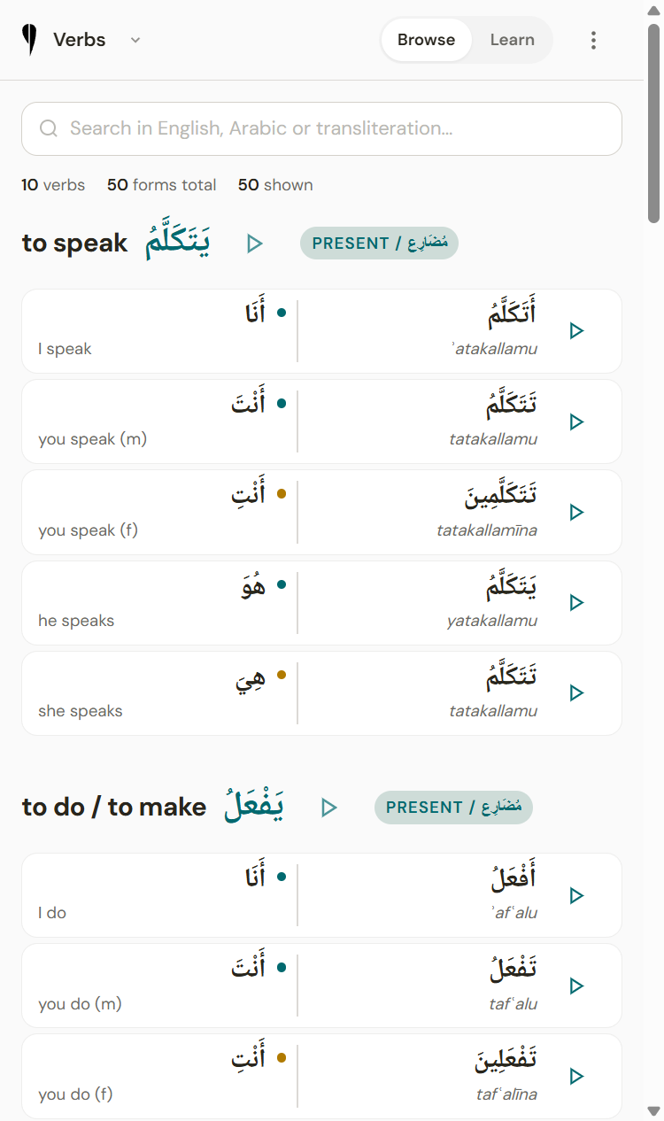
Task: Play pronunciation of ʾatakallamu
Action: 576,331
